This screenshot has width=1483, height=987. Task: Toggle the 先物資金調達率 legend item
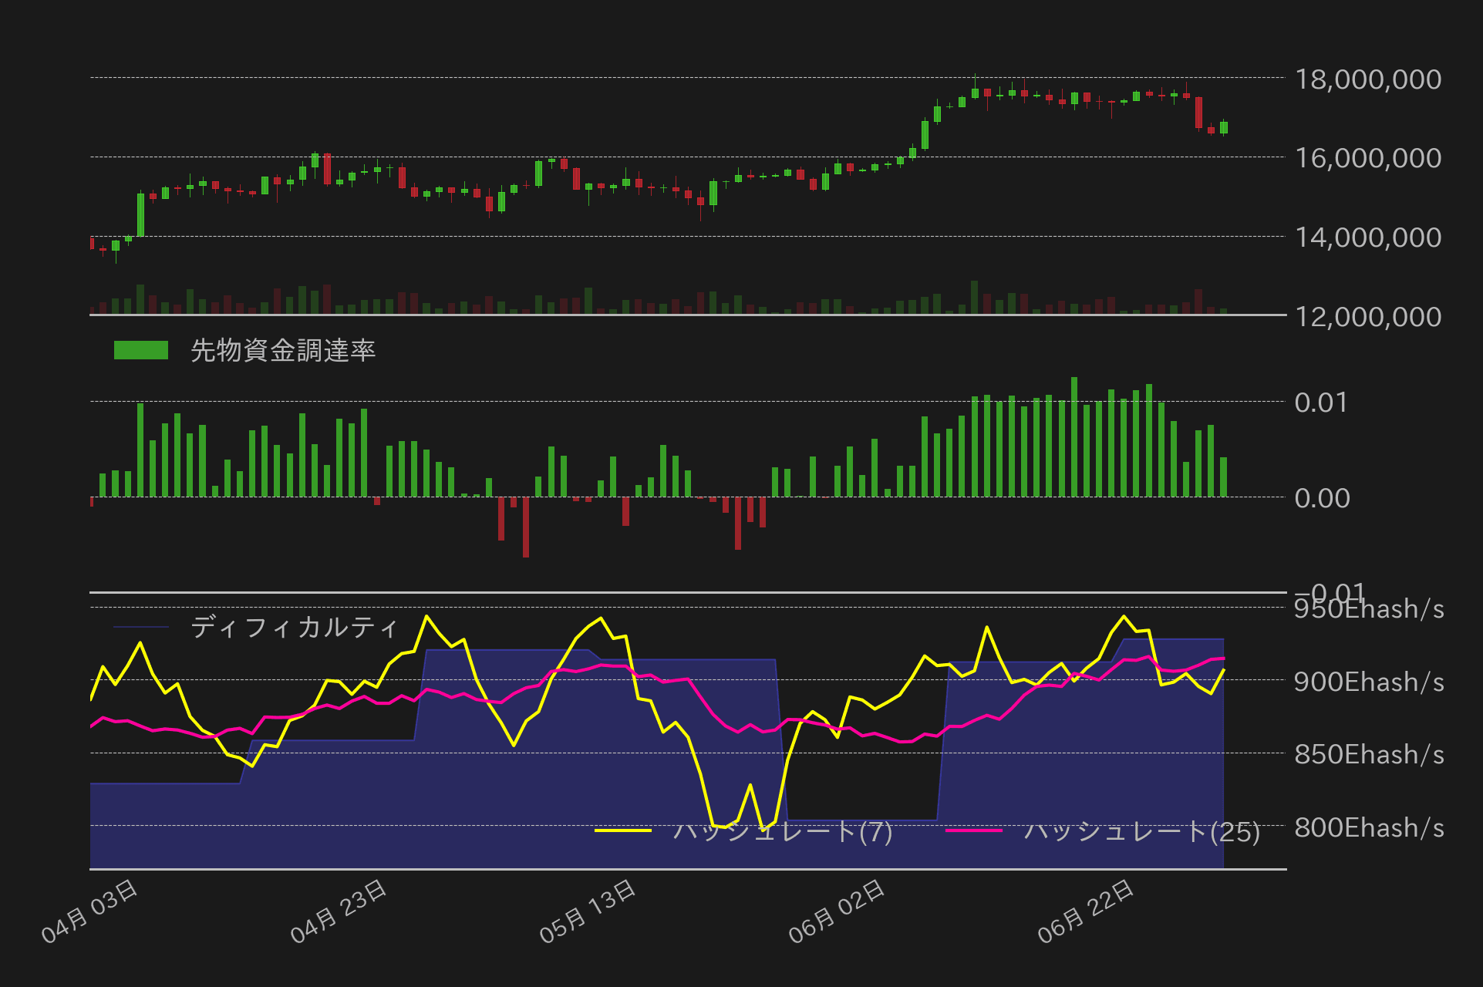pos(284,350)
